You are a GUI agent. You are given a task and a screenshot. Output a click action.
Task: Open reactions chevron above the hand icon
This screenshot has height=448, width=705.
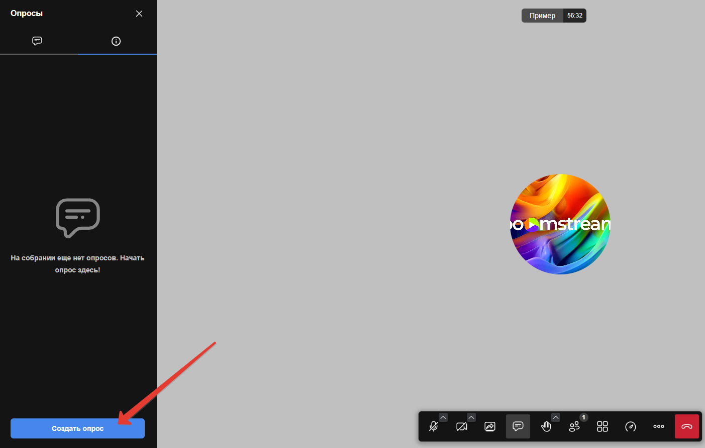coord(556,417)
